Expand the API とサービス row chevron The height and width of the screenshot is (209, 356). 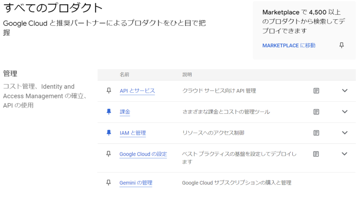click(x=345, y=91)
